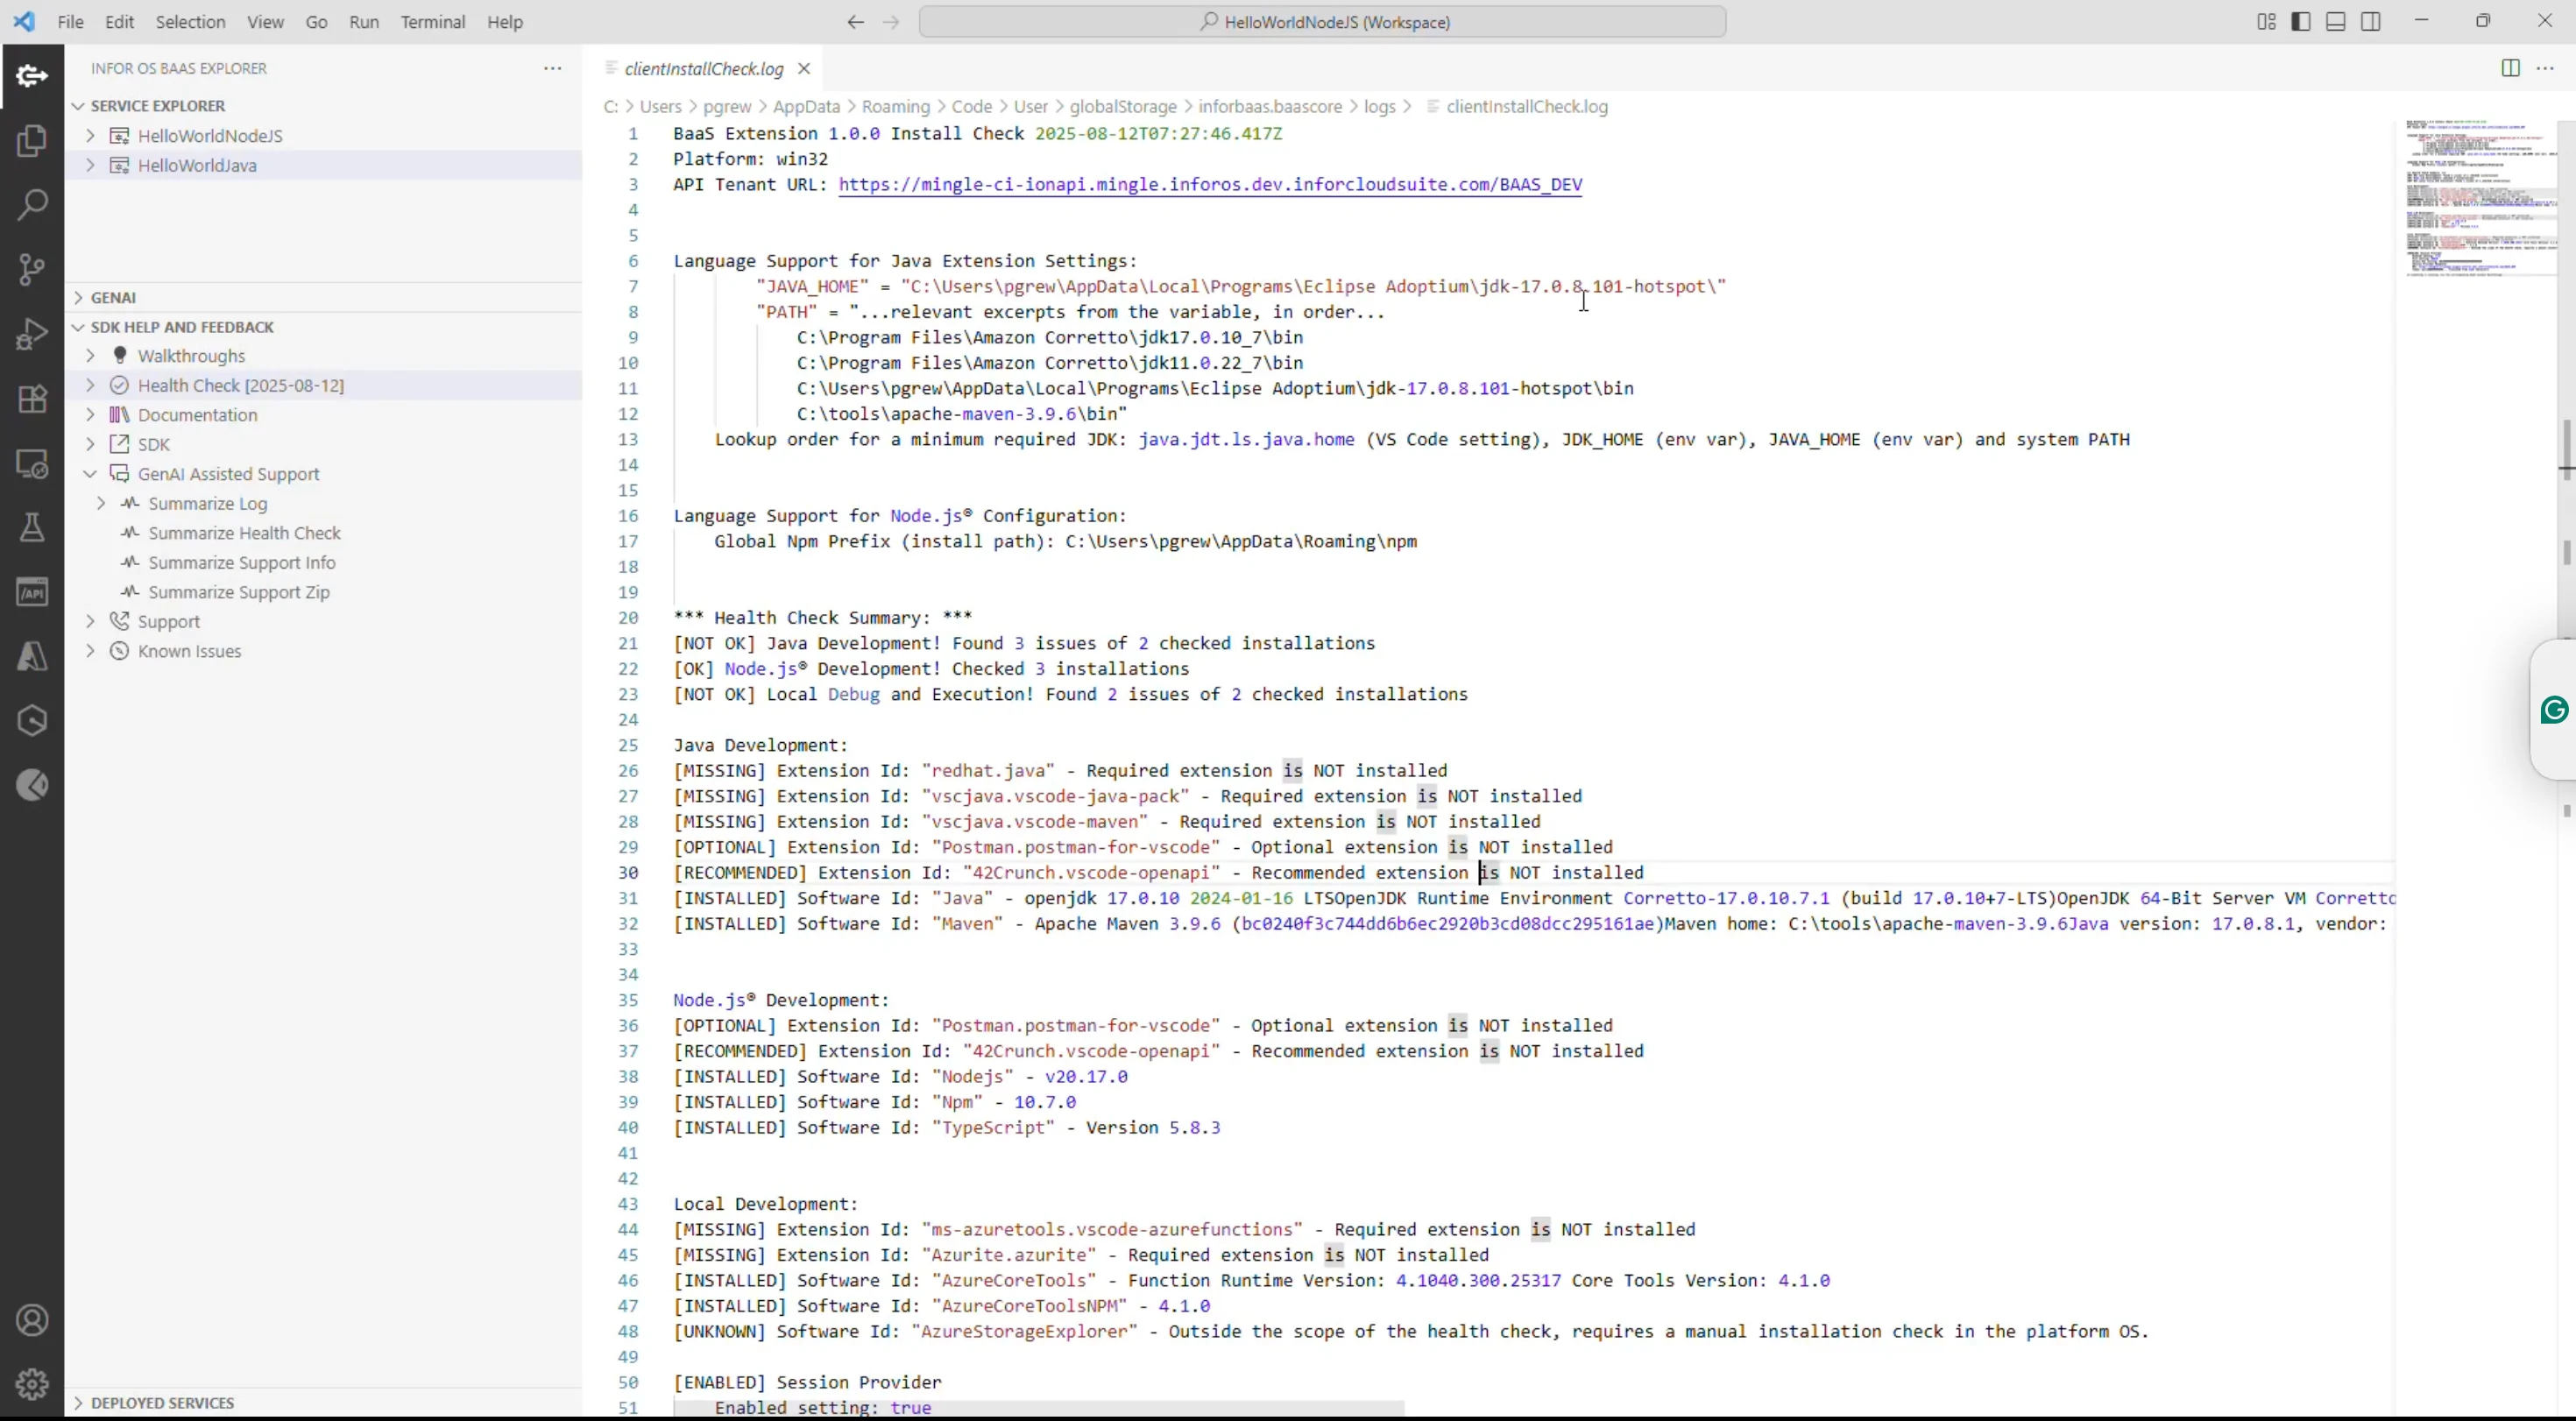Open the Source Control view
2576x1421 pixels.
tap(32, 268)
